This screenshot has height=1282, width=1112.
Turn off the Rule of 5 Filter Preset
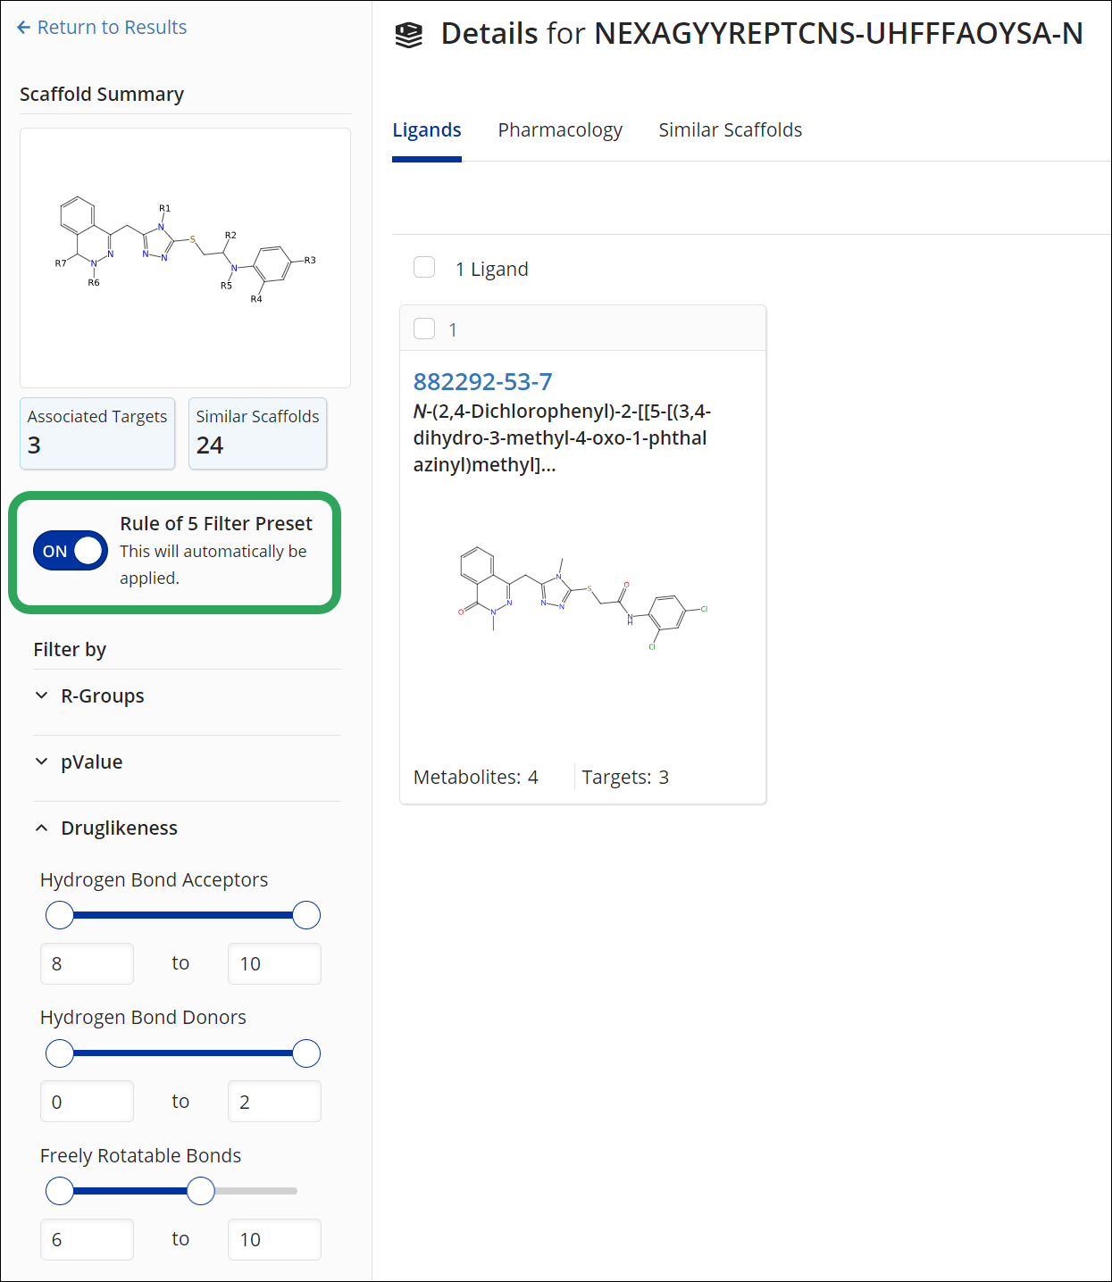coord(71,551)
